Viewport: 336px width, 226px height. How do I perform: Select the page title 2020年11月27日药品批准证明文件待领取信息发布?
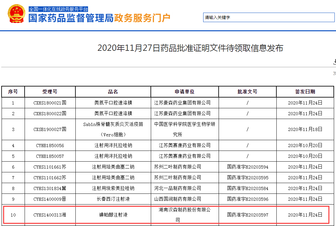(190, 48)
